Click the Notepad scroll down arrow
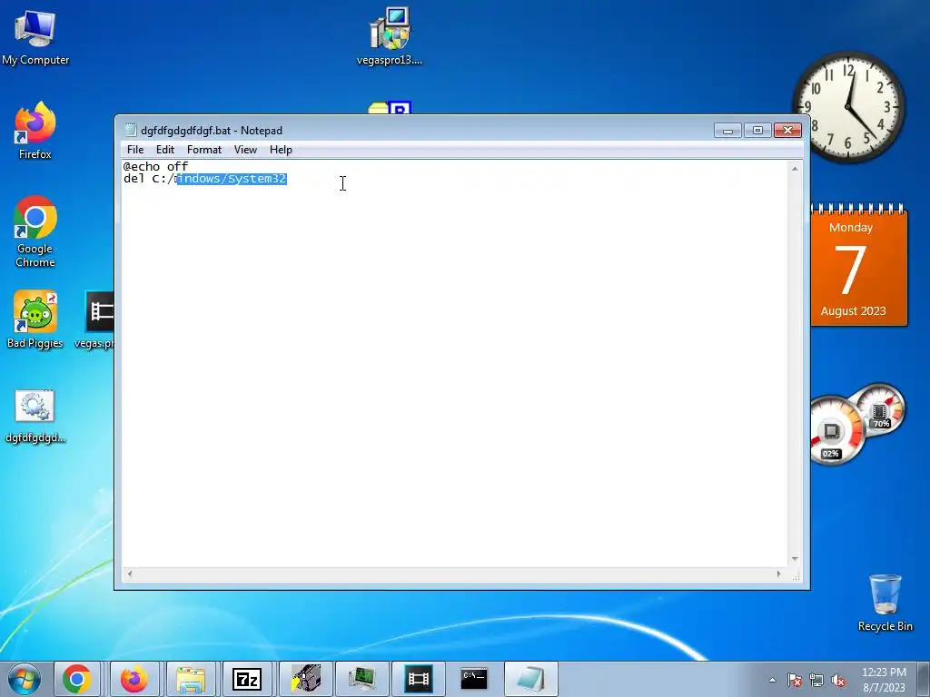930x697 pixels. pyautogui.click(x=795, y=559)
